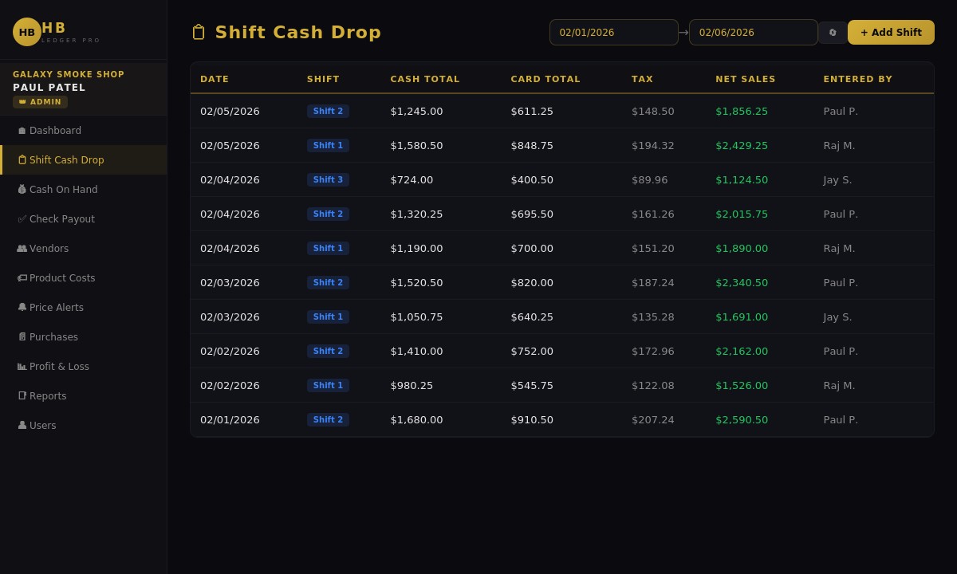Click the Shift 3 badge on 02/04/2026
Image resolution: width=957 pixels, height=574 pixels.
328,179
